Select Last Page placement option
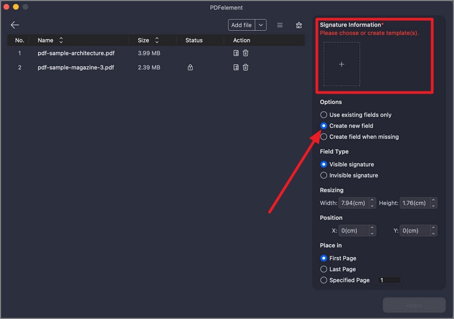The image size is (454, 319). pos(324,269)
